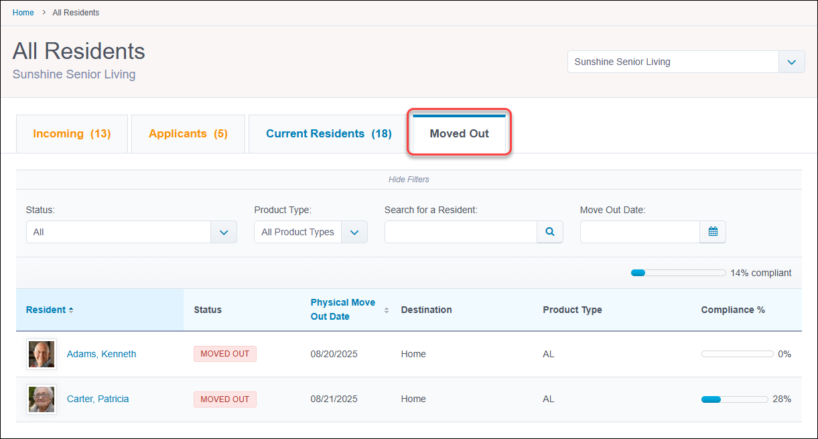Open the Move Out Date calendar icon
This screenshot has height=439, width=818.
tap(713, 232)
